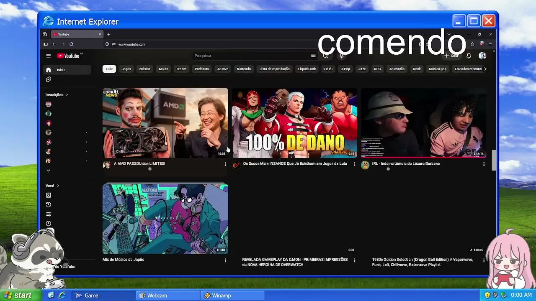Open the browser tab list dropdown
Image resolution: width=536 pixels, height=301 pixels.
(x=449, y=34)
